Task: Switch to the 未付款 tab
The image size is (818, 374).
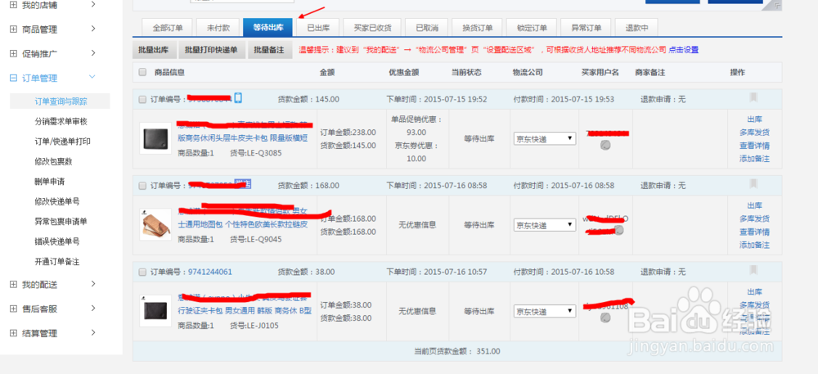Action: 218,28
